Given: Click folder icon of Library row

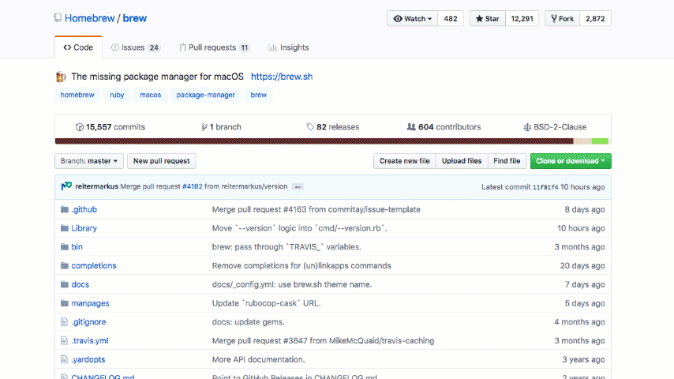Looking at the screenshot, I should click(65, 228).
